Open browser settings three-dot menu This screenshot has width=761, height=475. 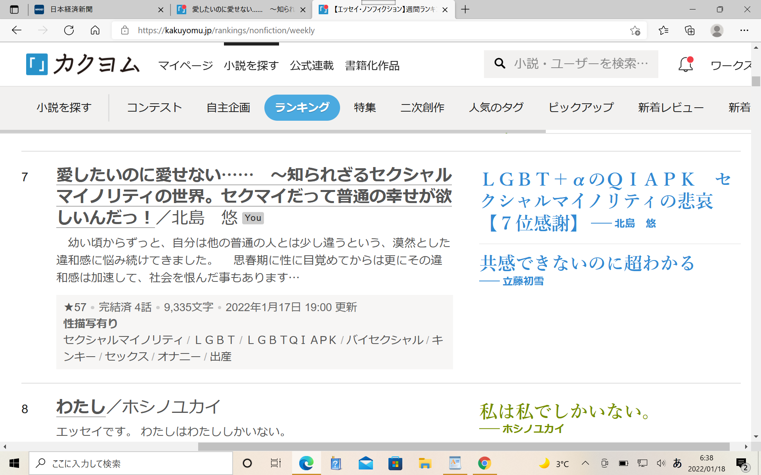[744, 30]
